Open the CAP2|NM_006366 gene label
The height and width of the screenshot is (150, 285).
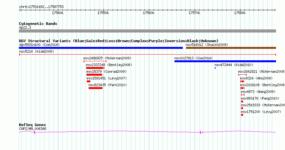(33, 129)
